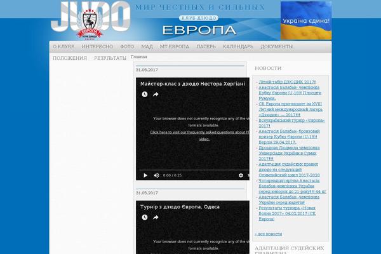Open the МАД menu item

tap(147, 46)
